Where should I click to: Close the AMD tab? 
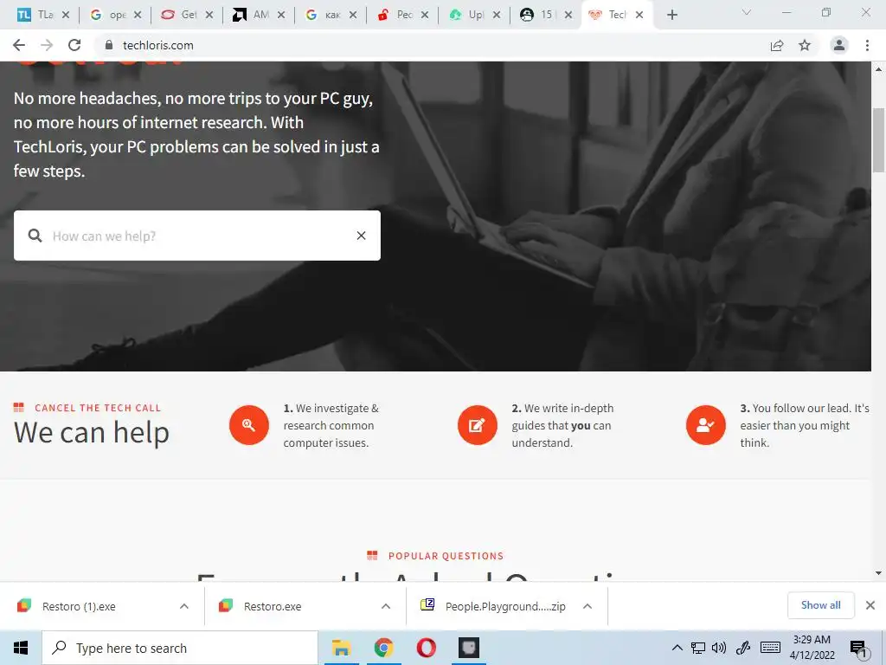281,15
